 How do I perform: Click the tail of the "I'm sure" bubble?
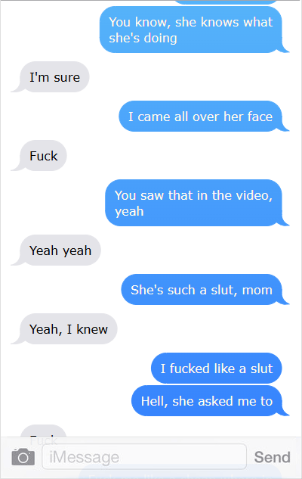tap(16, 89)
